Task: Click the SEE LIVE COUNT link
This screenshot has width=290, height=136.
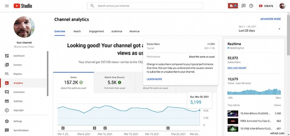Action: coord(237,68)
